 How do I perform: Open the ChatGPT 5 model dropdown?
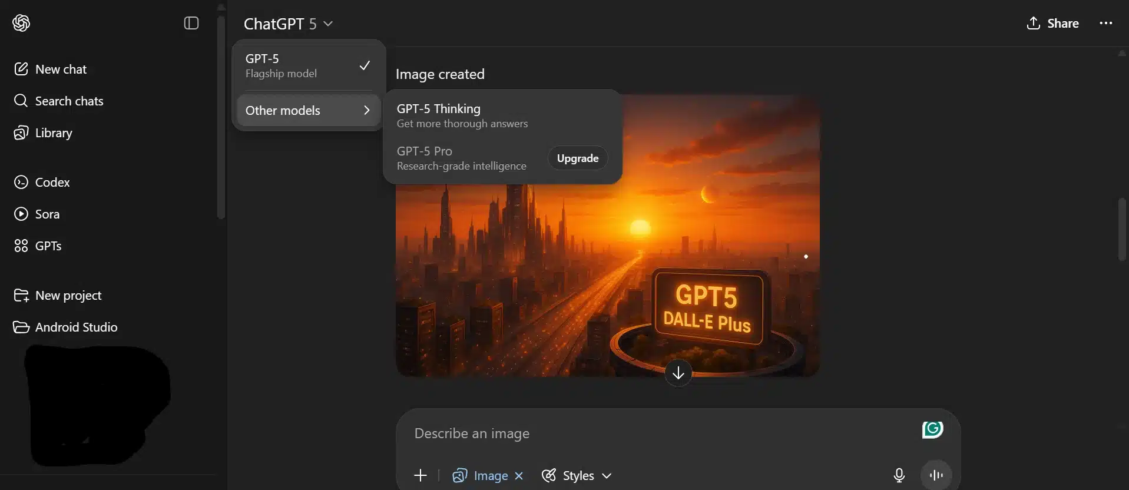(x=288, y=24)
